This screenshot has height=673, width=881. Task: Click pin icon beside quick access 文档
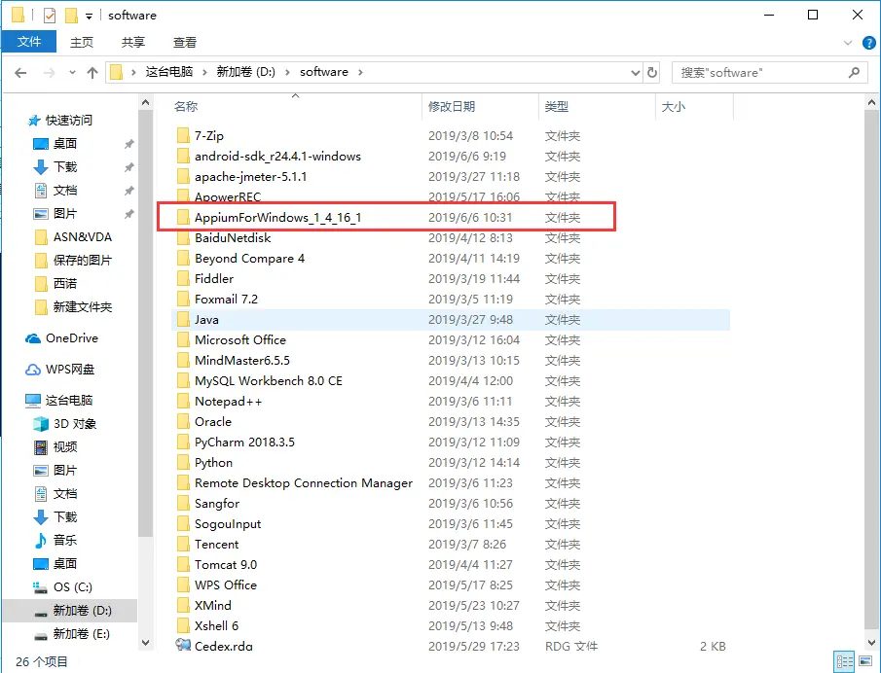coord(129,191)
